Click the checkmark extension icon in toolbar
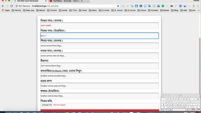Screen dimensions: 201x113 (128, 6)
